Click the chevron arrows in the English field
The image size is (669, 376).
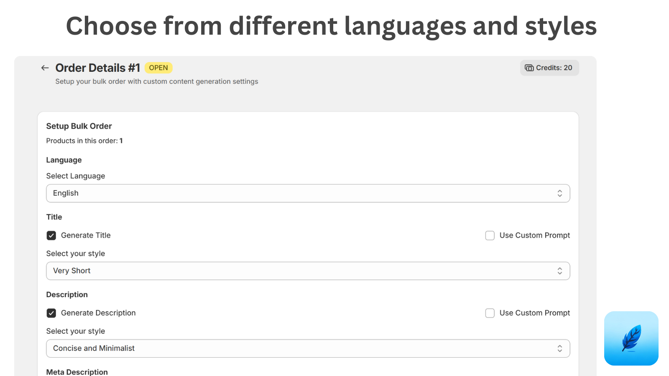[x=559, y=193]
